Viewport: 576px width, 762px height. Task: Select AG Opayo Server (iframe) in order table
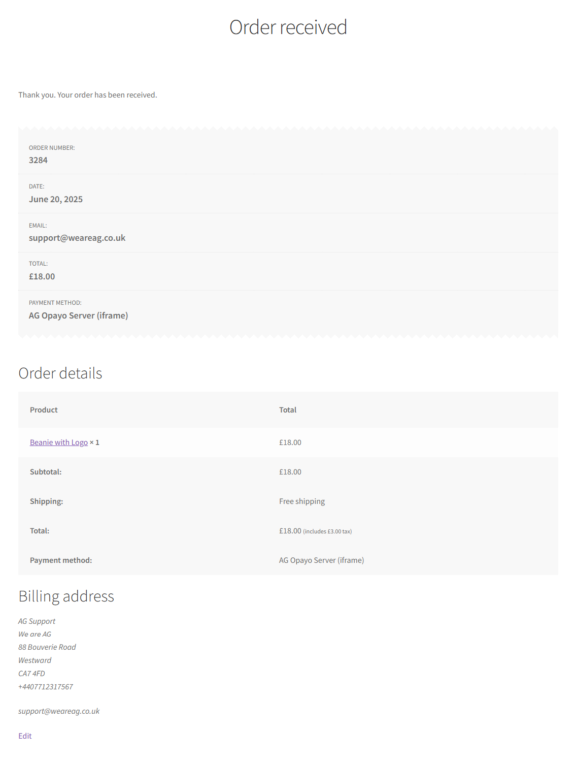322,560
